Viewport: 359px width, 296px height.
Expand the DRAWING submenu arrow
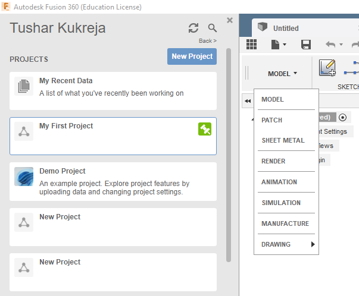tap(313, 244)
